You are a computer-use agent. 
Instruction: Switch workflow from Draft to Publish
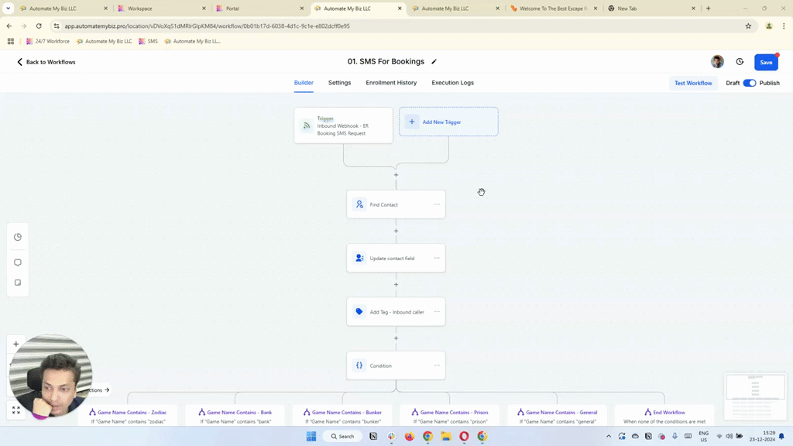[x=750, y=83]
